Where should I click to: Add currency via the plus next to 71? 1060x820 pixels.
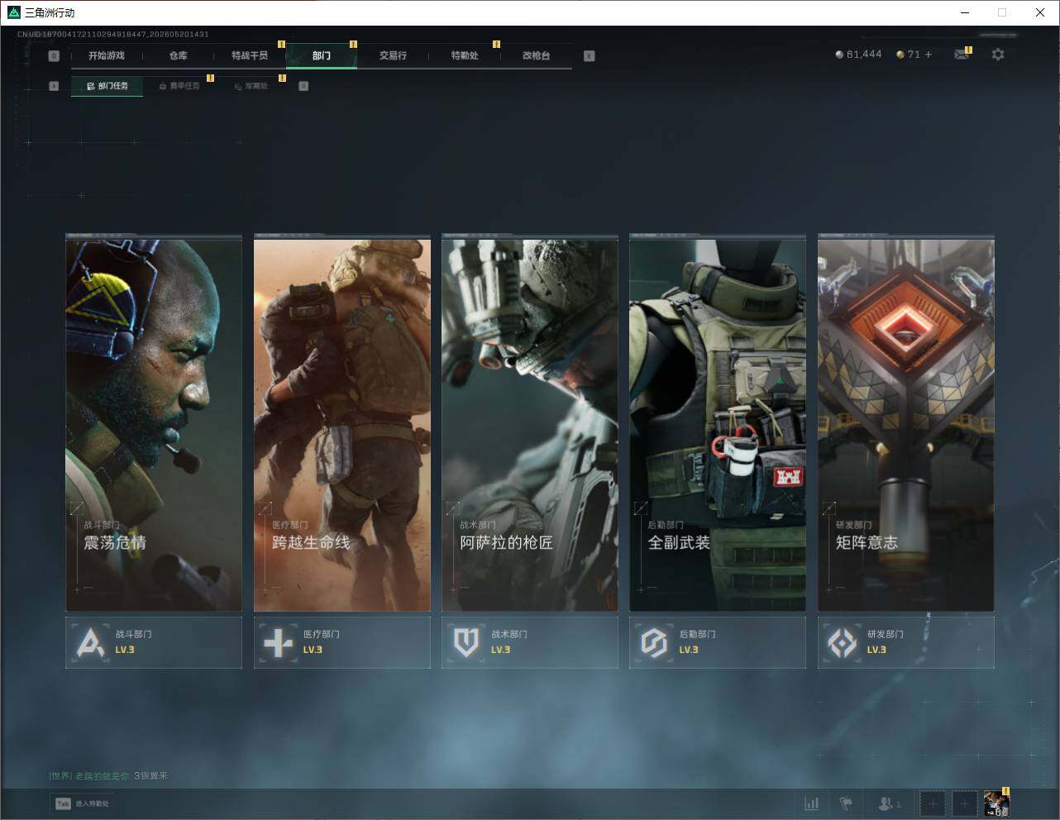[x=929, y=55]
